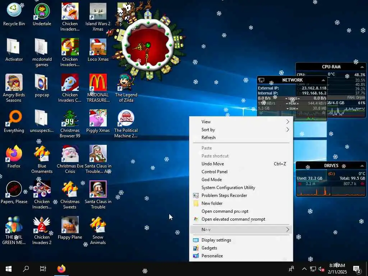
Task: Select the Everything search shortcut
Action: click(x=14, y=121)
